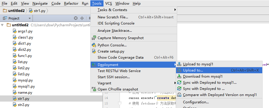
Task: Click the mysql.py Python file icon
Action: click(15, 80)
